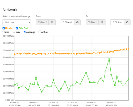Click the last orange Bits In data point

pyautogui.click(x=128, y=49)
